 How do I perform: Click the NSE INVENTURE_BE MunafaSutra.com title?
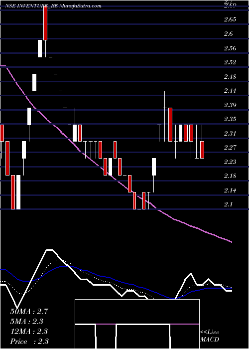click(x=53, y=6)
